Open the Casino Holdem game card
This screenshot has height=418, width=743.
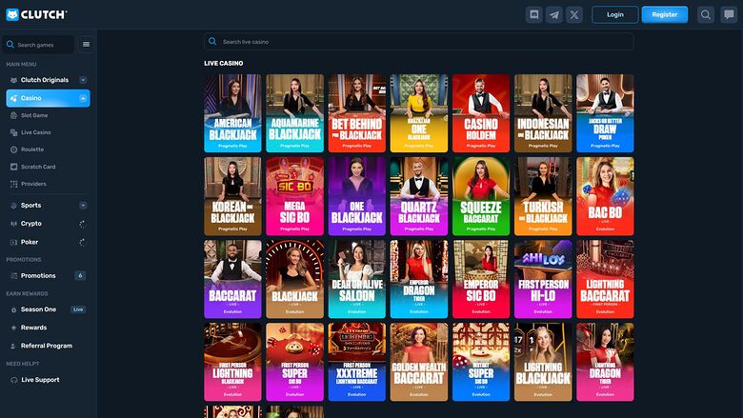coord(481,113)
